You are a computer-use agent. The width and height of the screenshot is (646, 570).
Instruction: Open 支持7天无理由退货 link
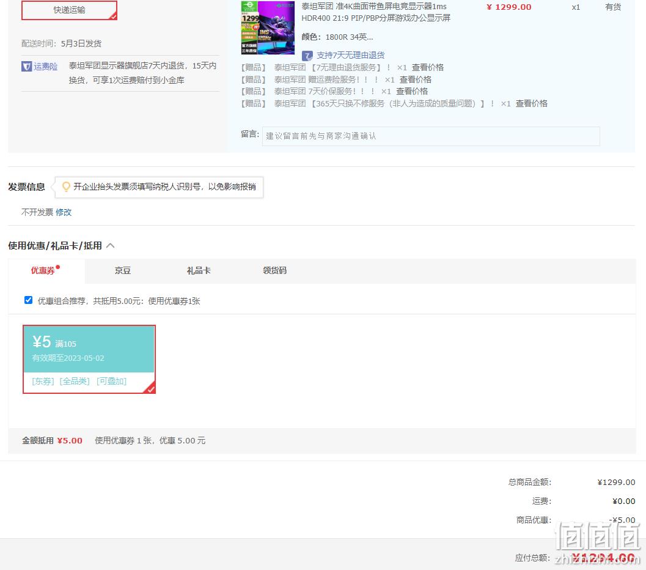tap(351, 55)
